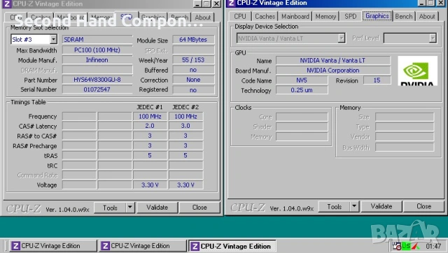Click JEDEC #1 CAS# Latency value 2.0
The width and height of the screenshot is (448, 253).
point(150,126)
